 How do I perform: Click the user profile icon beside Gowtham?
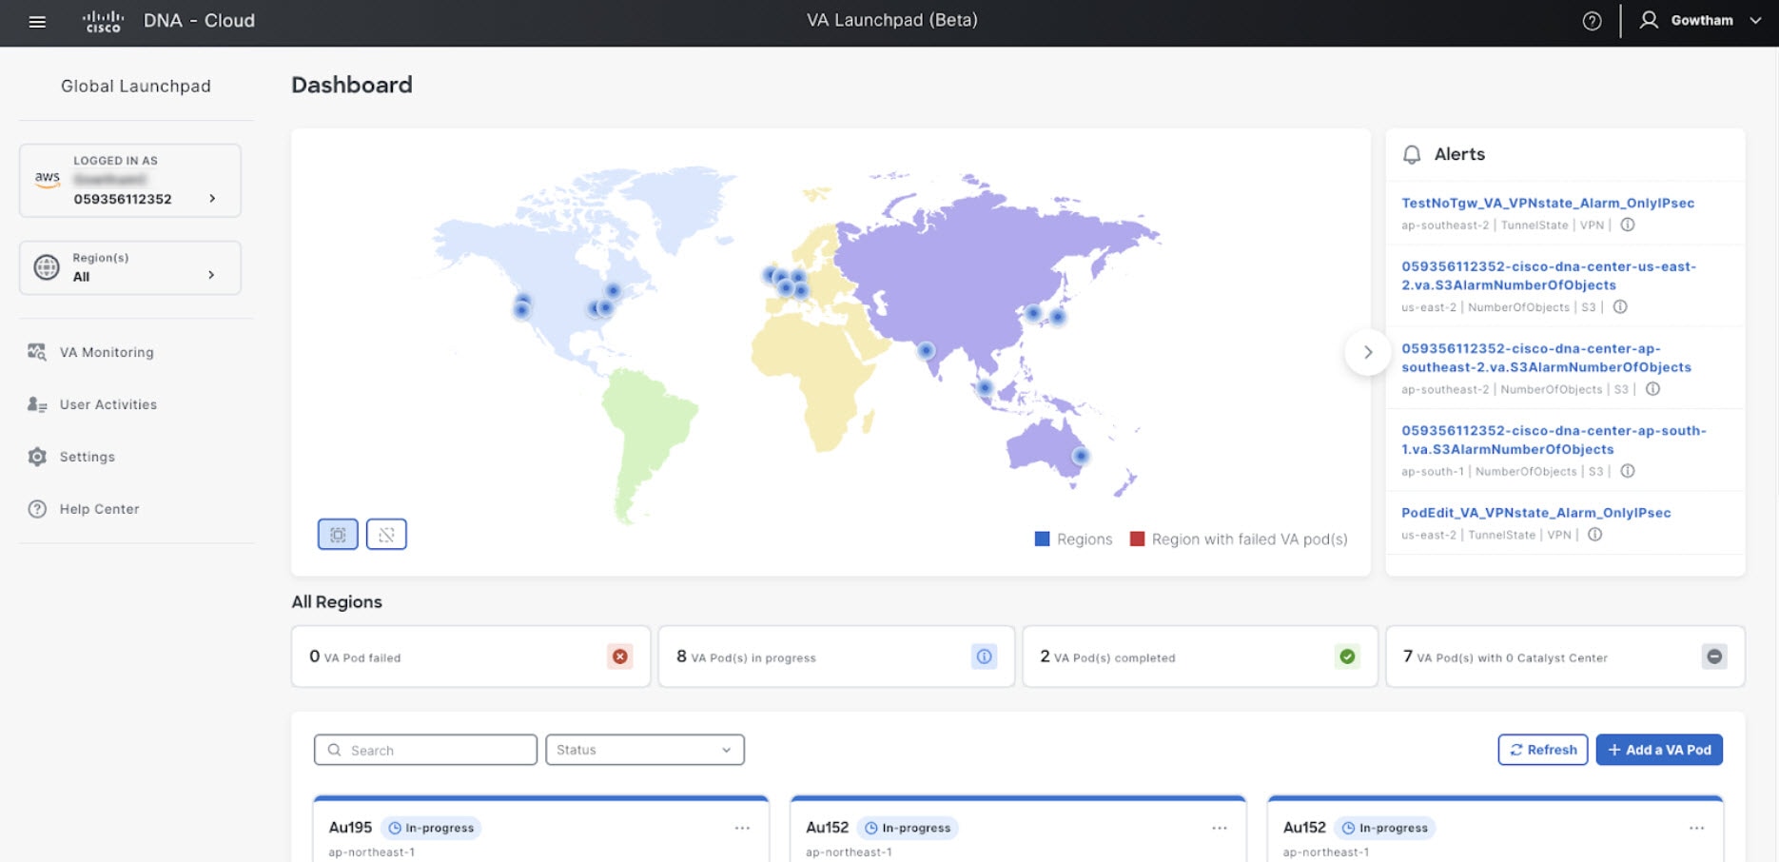1649,20
